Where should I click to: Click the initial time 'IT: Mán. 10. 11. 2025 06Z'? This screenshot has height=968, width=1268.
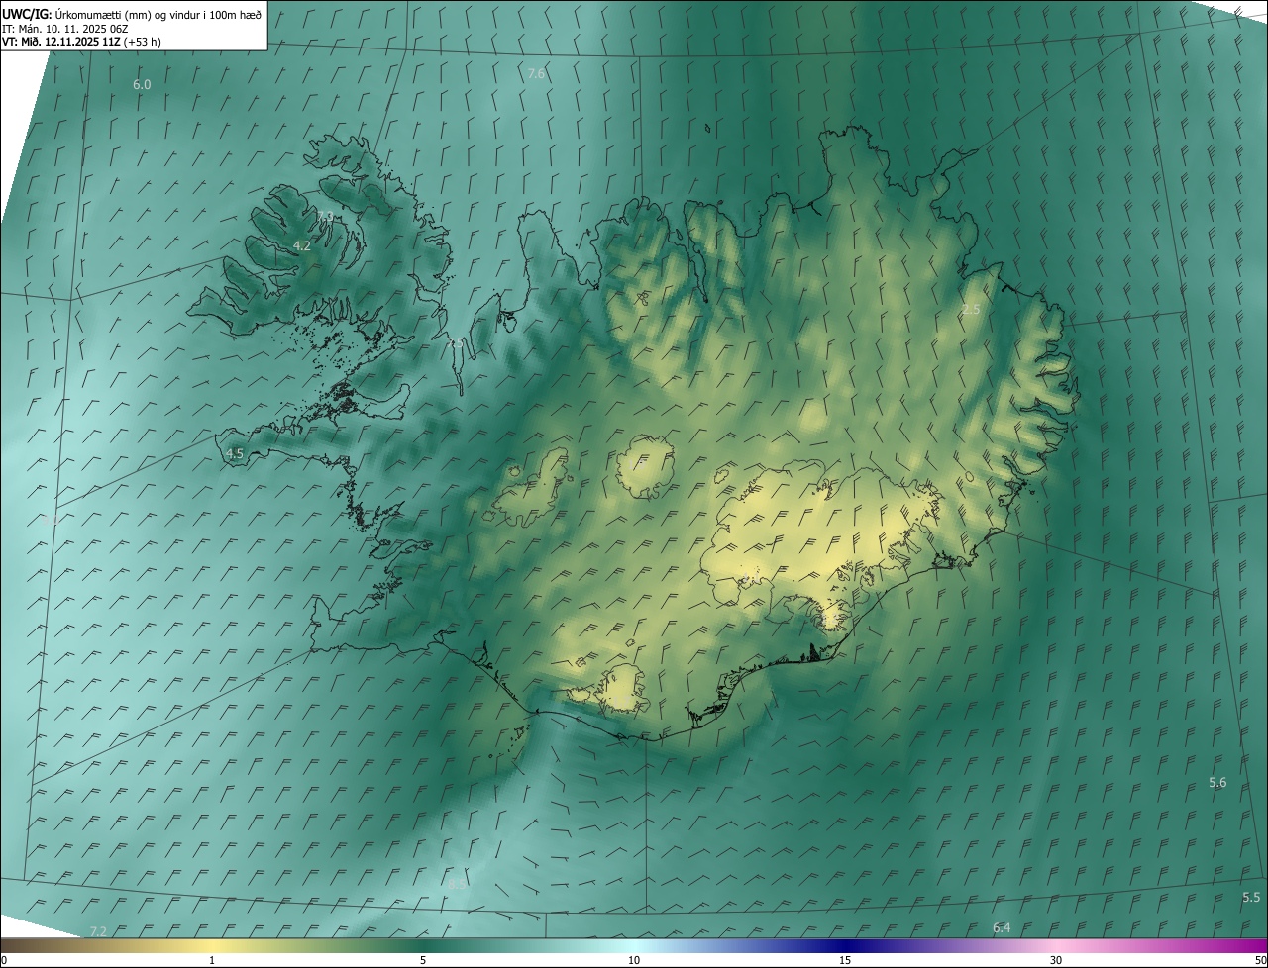(65, 29)
